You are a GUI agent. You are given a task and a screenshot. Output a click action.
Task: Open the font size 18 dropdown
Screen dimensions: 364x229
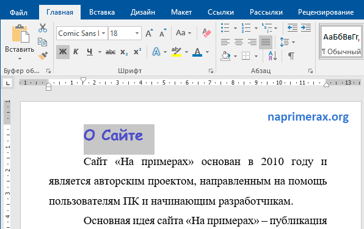[137, 33]
